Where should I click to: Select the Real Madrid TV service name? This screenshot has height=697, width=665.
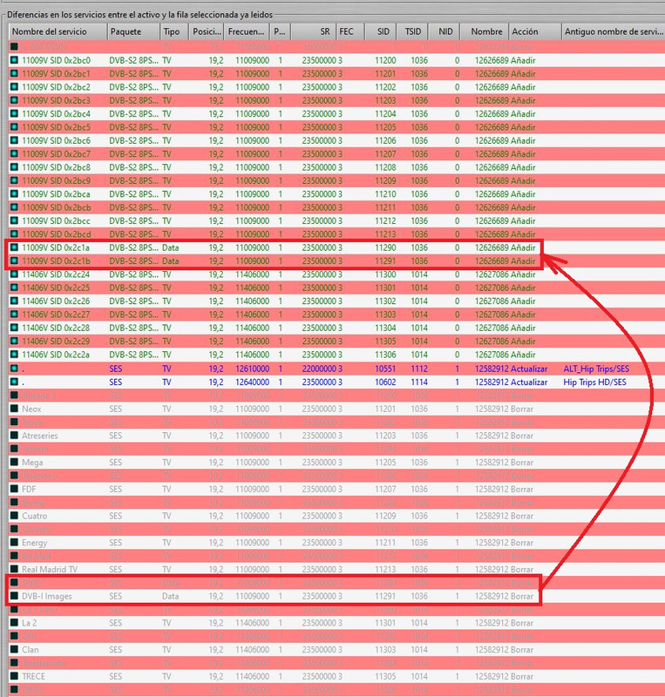click(x=50, y=569)
